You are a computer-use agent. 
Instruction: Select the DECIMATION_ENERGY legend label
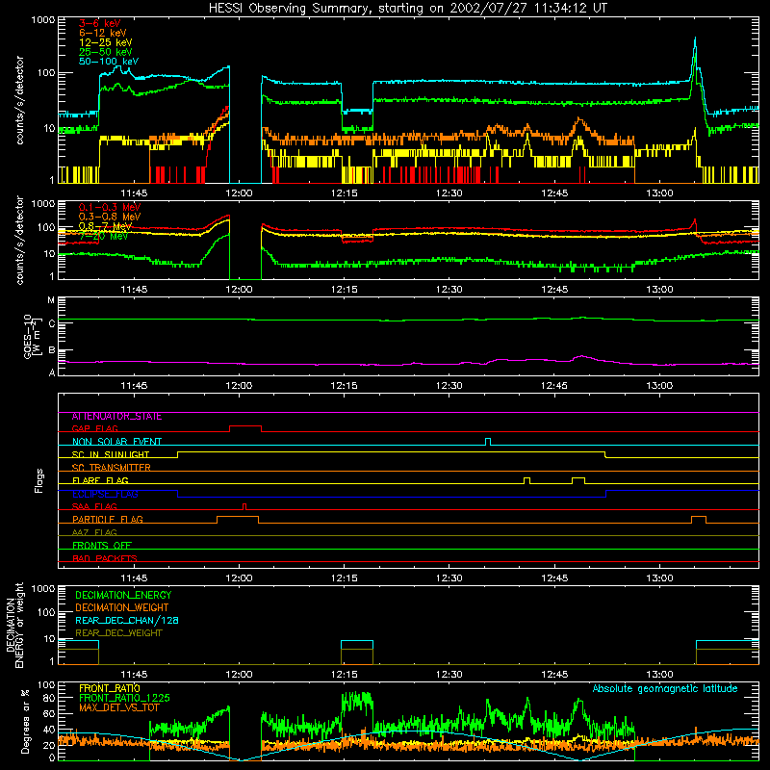[x=123, y=595]
